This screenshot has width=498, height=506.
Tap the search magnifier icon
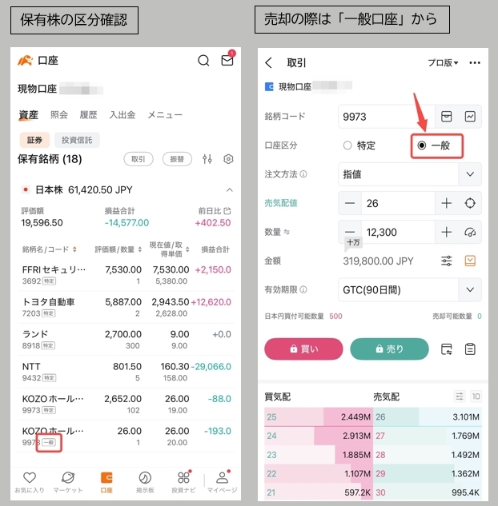point(203,61)
